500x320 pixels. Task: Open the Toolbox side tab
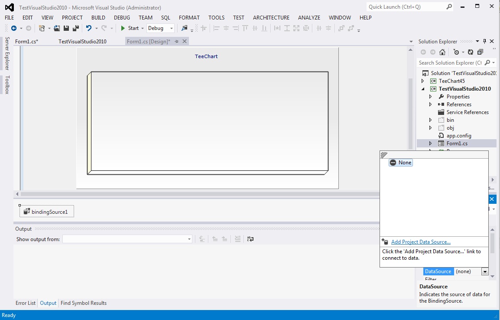pyautogui.click(x=7, y=85)
